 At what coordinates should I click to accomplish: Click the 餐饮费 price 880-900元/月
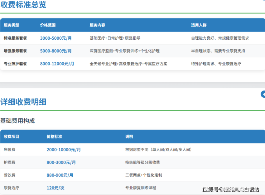[60, 175]
